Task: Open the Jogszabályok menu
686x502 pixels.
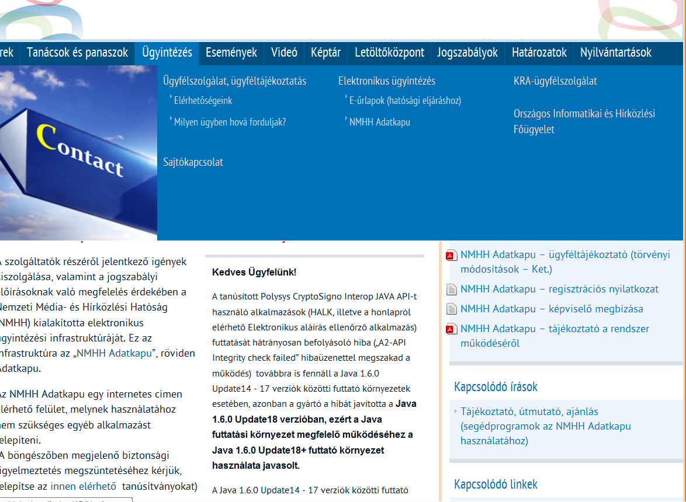Action: [467, 53]
